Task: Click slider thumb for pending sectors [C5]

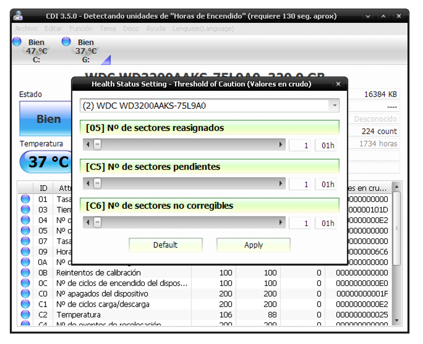Action: pyautogui.click(x=97, y=183)
